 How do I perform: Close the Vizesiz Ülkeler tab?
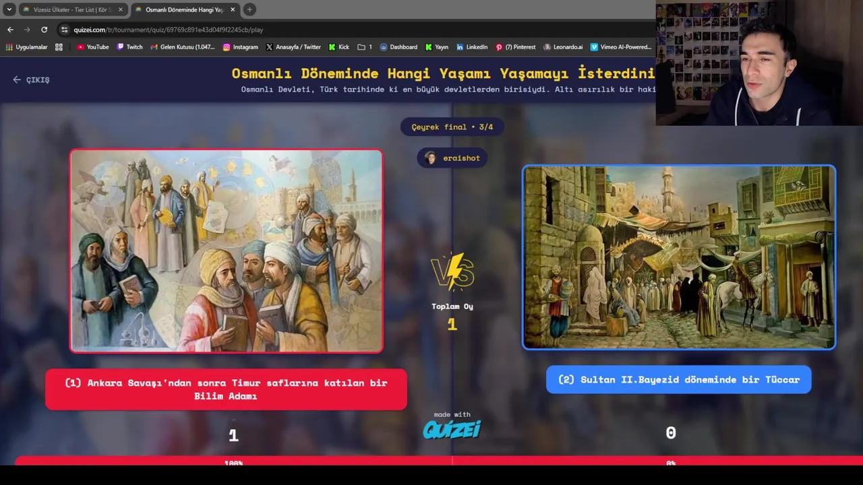121,9
